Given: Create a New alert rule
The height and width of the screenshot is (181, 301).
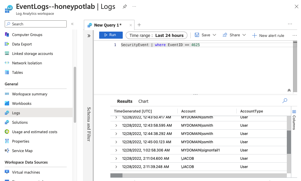Looking at the screenshot, I should [x=268, y=35].
